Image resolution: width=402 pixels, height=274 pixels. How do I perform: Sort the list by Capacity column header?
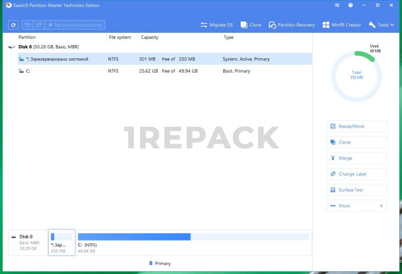click(x=150, y=38)
